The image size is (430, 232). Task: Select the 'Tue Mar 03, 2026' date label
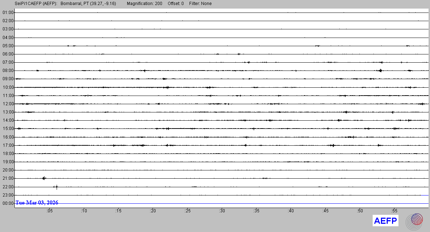coord(37,203)
